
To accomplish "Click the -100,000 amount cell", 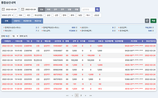I will point(75,55).
